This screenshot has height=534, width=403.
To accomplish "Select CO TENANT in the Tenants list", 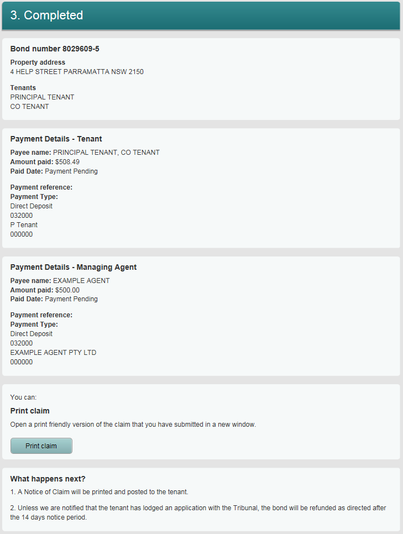I will 29,106.
